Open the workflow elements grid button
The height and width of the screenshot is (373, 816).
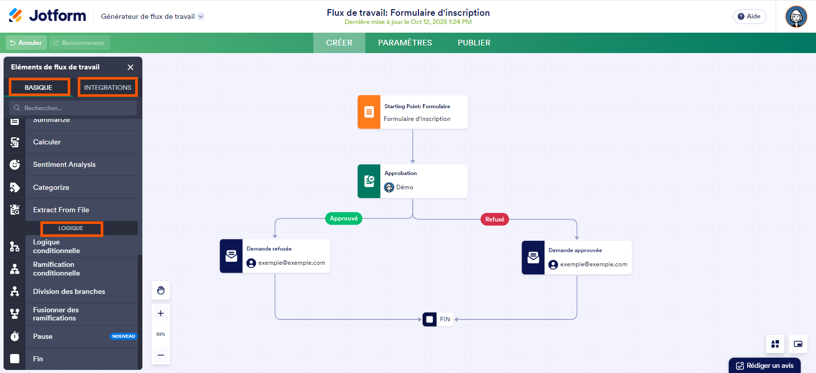(x=775, y=344)
